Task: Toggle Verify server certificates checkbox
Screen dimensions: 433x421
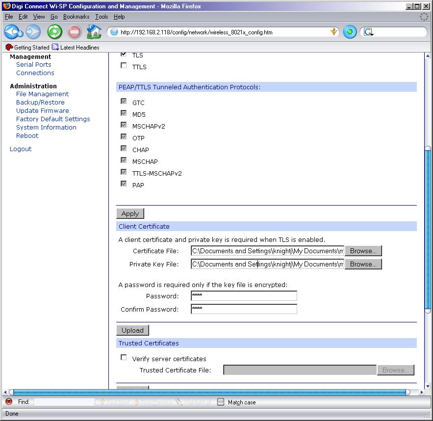Action: 124,358
